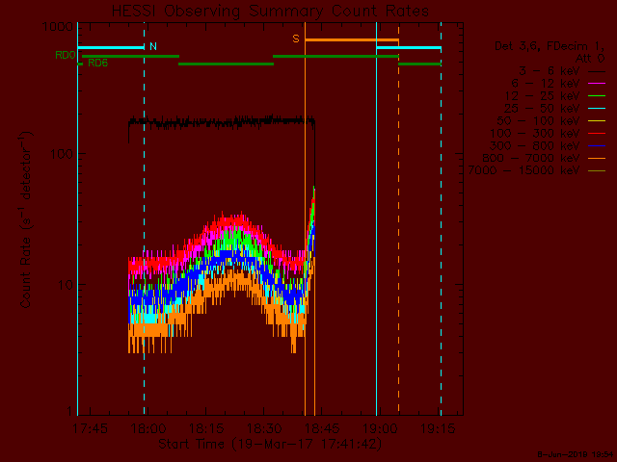Click the 19:00 time tick label

click(x=380, y=428)
